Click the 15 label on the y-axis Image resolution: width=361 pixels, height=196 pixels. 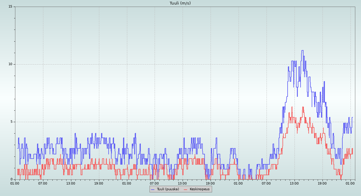pyautogui.click(x=10, y=7)
